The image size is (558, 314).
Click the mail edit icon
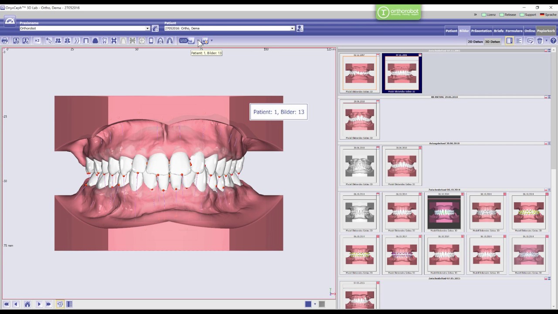[530, 41]
